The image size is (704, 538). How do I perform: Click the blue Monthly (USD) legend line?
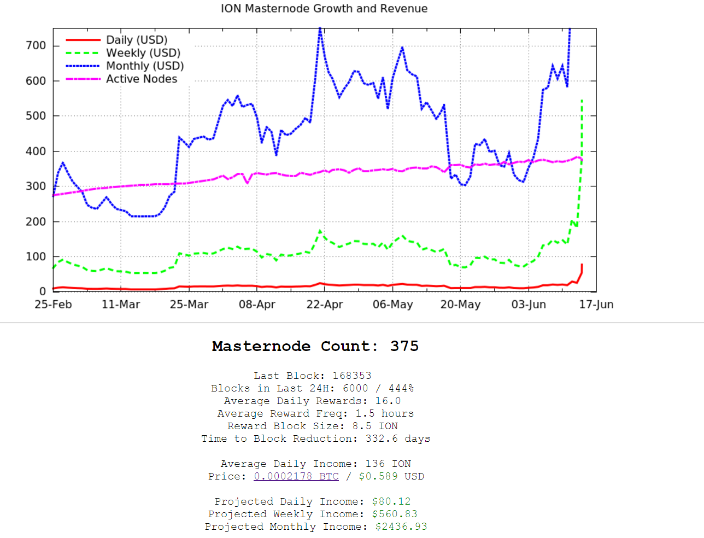tap(83, 66)
